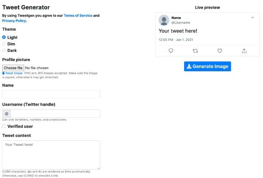The height and width of the screenshot is (178, 263).
Task: Click the retweet arrows icon in preview
Action: [x=195, y=51]
